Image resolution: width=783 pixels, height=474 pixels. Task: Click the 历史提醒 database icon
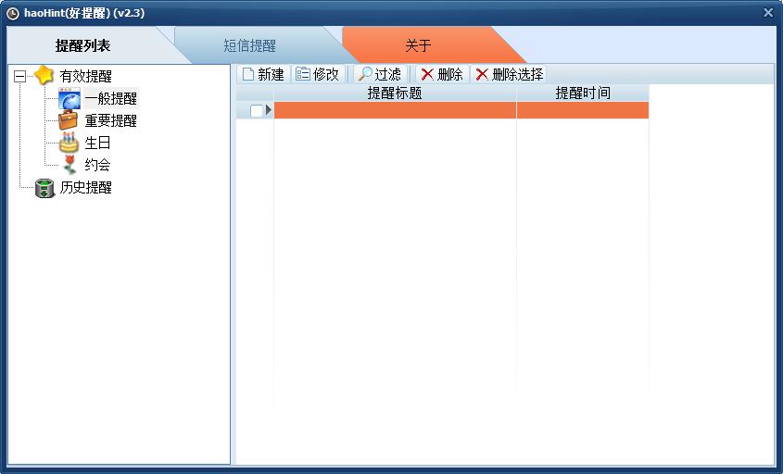44,188
